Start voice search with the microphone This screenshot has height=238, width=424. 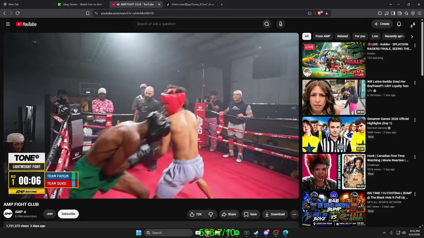tap(281, 24)
